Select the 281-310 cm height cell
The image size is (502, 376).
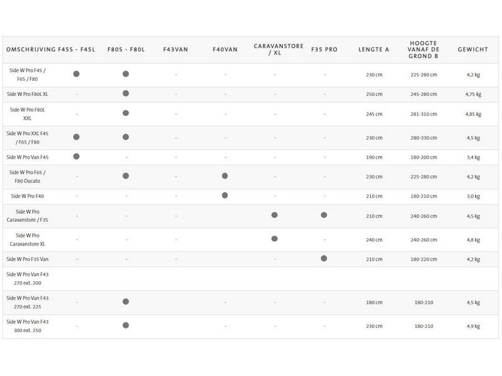pos(424,114)
